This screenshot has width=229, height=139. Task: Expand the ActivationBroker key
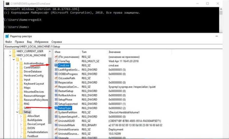17,63
